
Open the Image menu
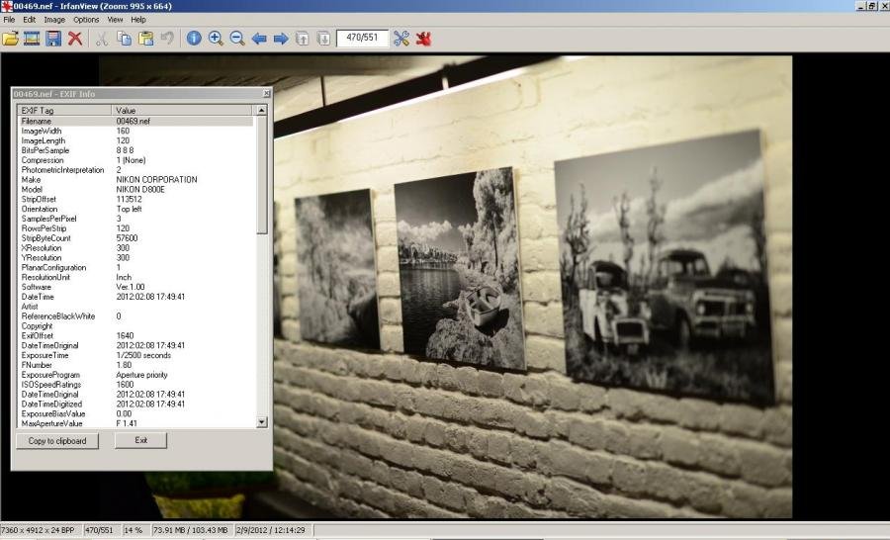54,20
